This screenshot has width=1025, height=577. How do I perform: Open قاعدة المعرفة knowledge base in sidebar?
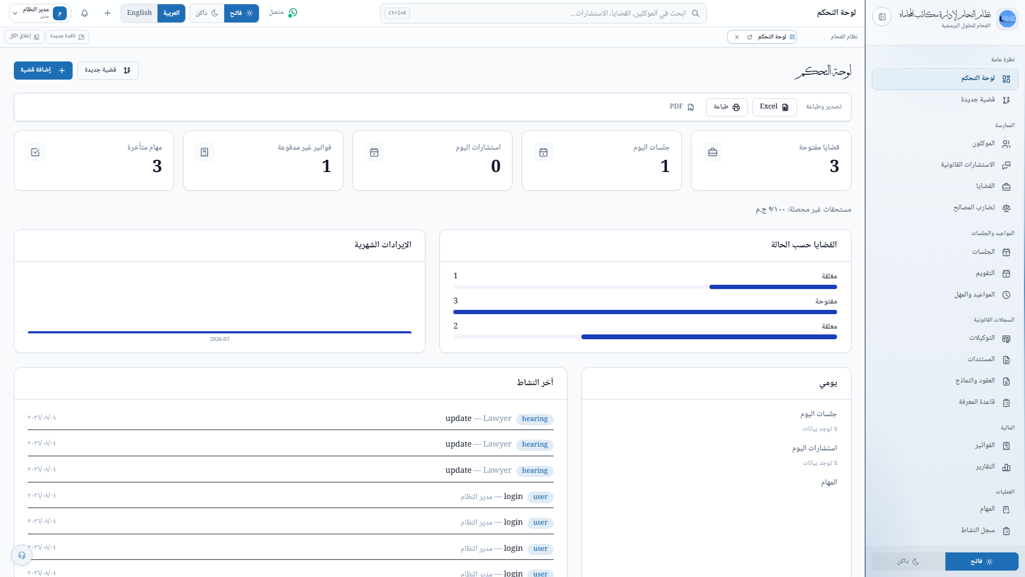pos(945,402)
